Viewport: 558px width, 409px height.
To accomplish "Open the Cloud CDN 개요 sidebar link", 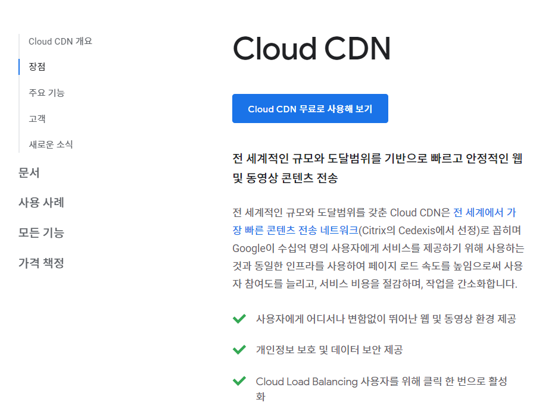I will tap(60, 42).
